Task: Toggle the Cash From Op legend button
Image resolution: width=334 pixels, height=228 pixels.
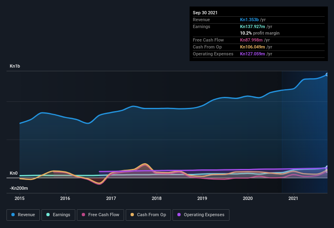Action: pyautogui.click(x=148, y=215)
